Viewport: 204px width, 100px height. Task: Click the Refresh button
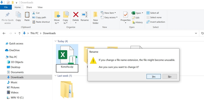[202, 33]
